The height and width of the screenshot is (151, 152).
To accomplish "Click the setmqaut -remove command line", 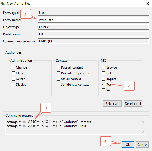I will tap(49, 122).
